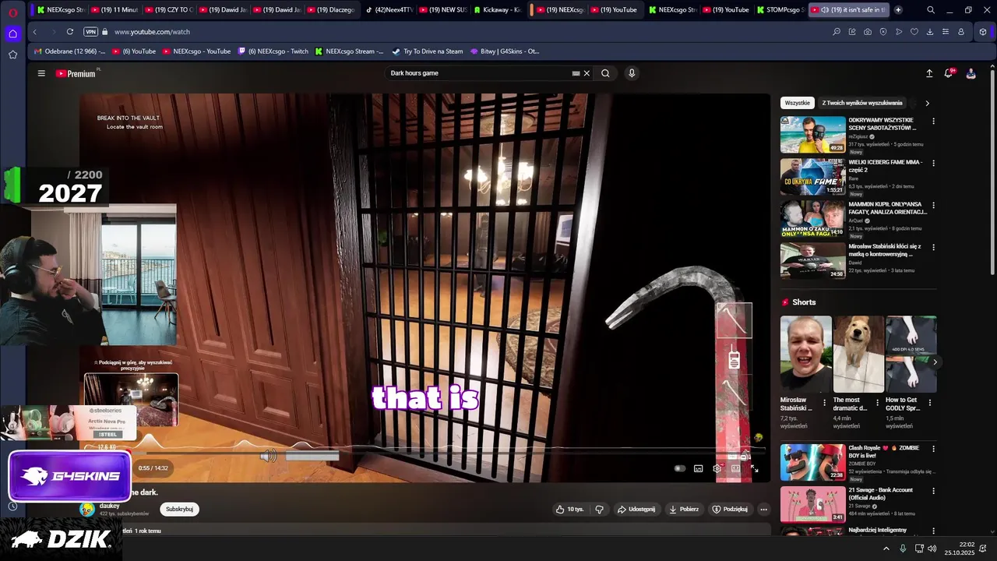The image size is (997, 561).
Task: Open options for The most dramatic short
Action: 877,403
